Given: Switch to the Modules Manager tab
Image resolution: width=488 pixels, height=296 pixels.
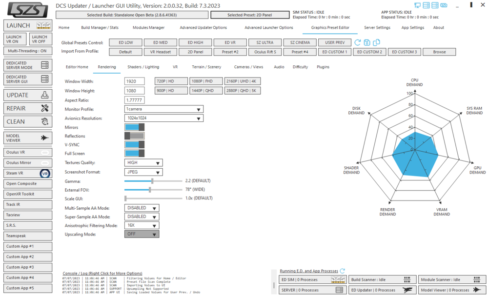Looking at the screenshot, I should pos(148,28).
